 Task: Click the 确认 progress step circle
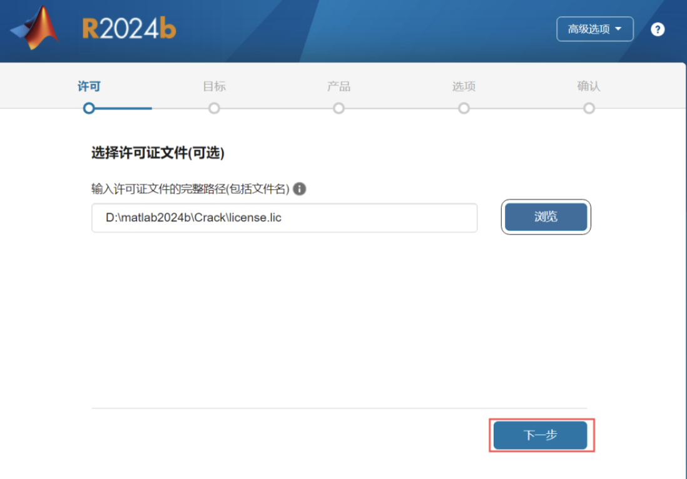tap(589, 108)
